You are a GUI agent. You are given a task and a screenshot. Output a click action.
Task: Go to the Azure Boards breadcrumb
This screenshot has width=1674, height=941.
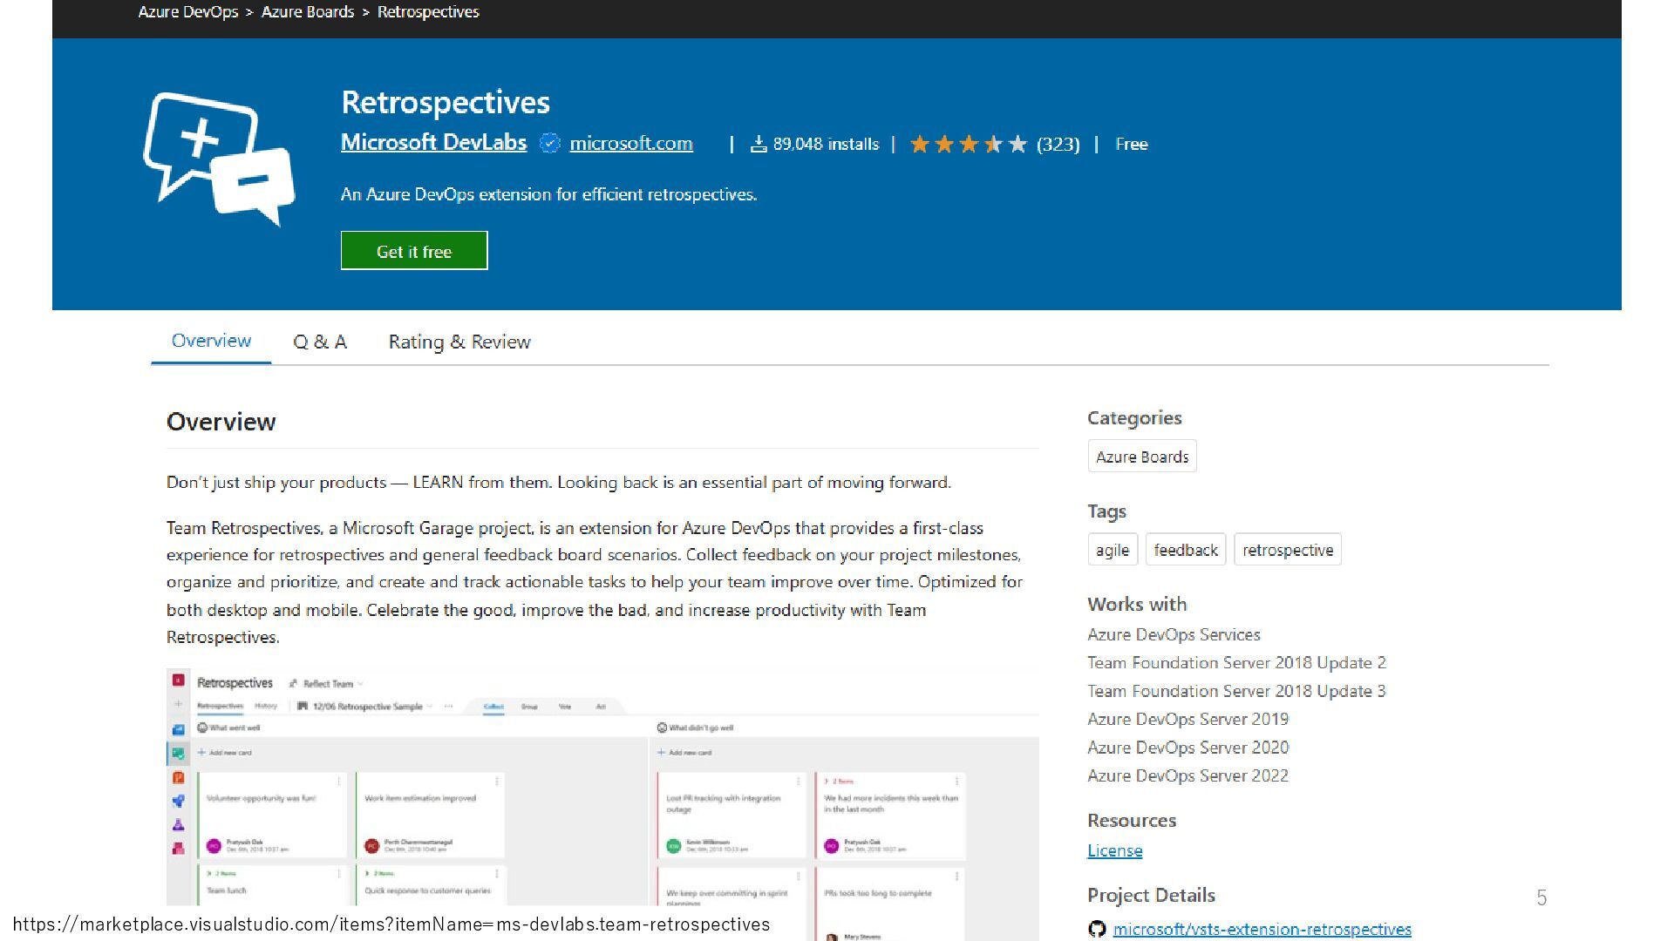tap(308, 12)
